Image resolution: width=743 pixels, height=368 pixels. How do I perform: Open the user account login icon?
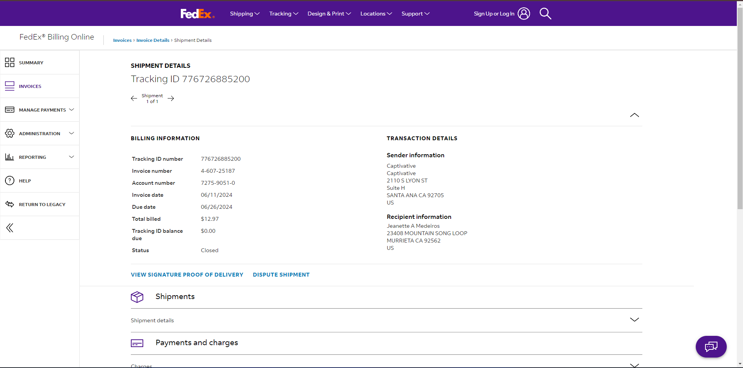click(x=524, y=14)
